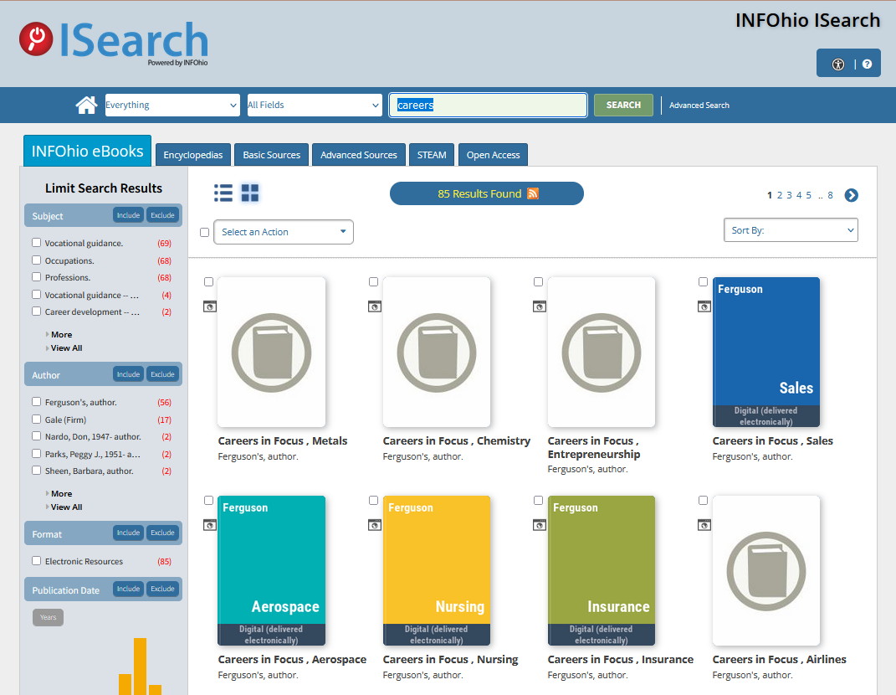896x695 pixels.
Task: Select the Careers in Focus, Metals checkbox
Action: (208, 282)
